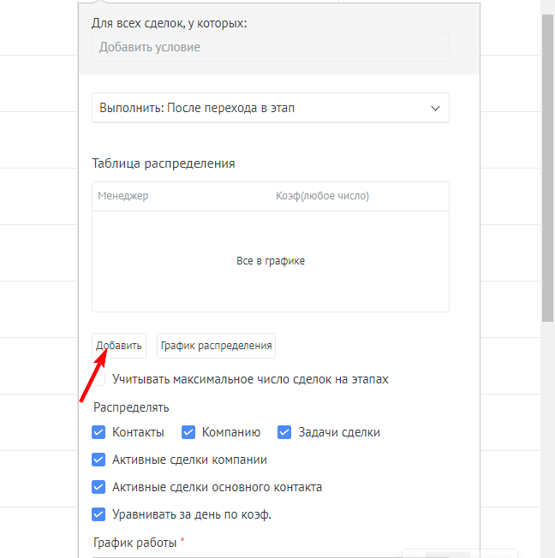The image size is (555, 558).
Task: Click the 'Таблица распределения' heading
Action: (x=163, y=163)
